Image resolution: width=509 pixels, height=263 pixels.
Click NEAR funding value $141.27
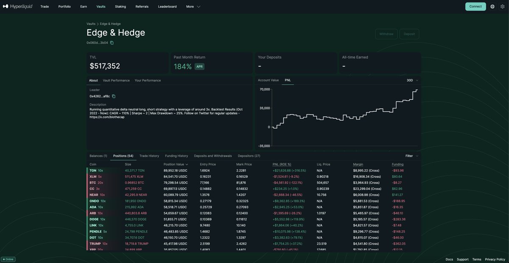click(x=397, y=195)
